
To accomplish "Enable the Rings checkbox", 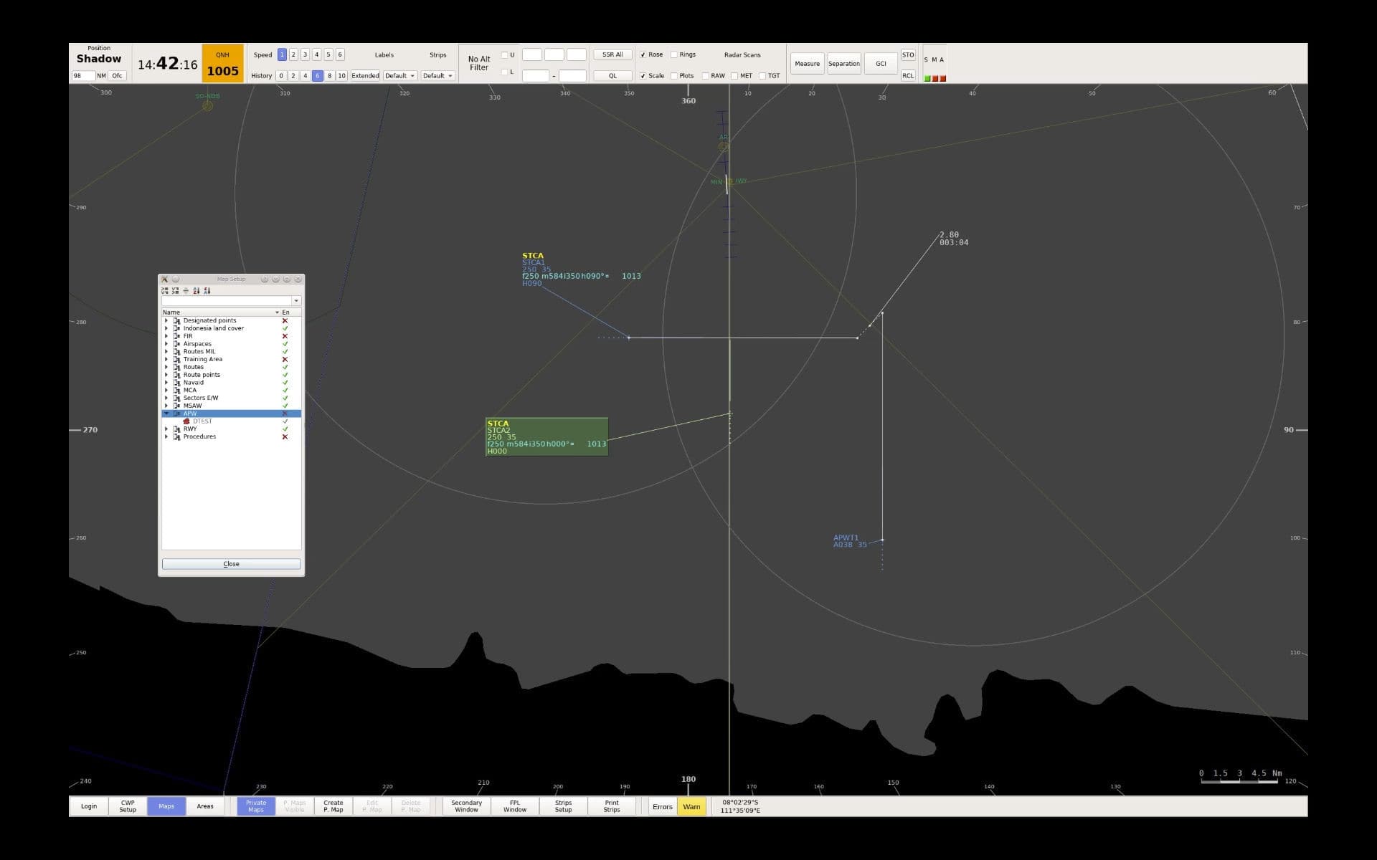I will (675, 54).
